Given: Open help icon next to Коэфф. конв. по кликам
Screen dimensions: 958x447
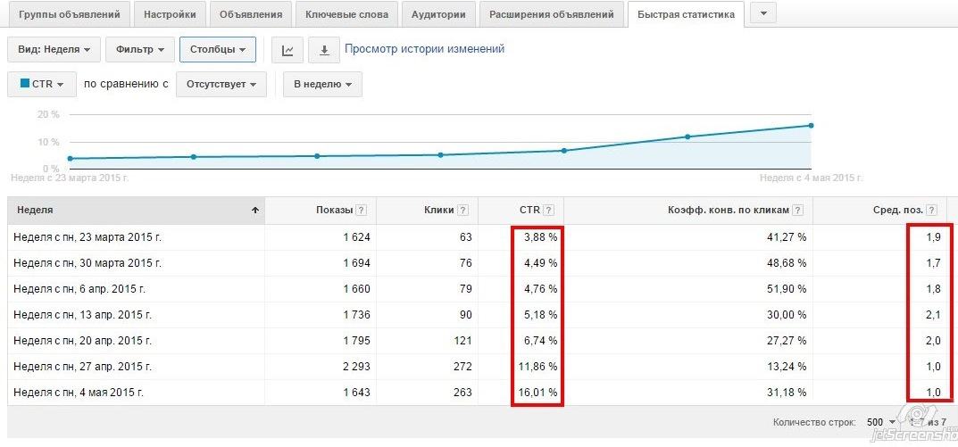Looking at the screenshot, I should pyautogui.click(x=798, y=210).
